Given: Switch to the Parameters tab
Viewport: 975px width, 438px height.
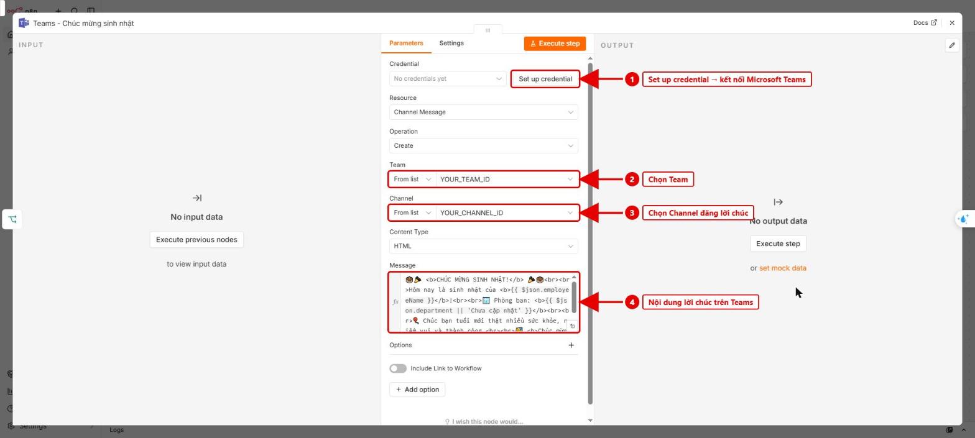Looking at the screenshot, I should (x=406, y=43).
